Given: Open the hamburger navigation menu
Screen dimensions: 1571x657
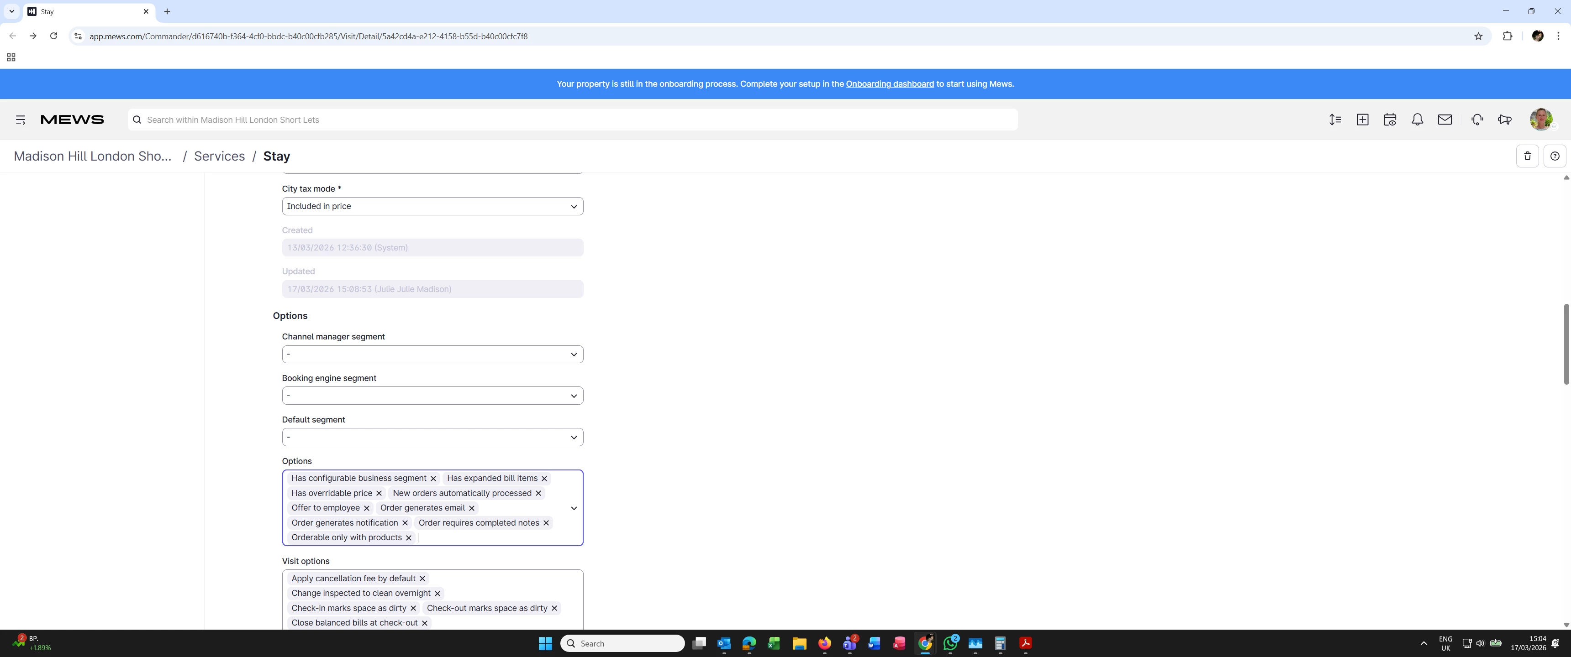Looking at the screenshot, I should click(x=21, y=120).
